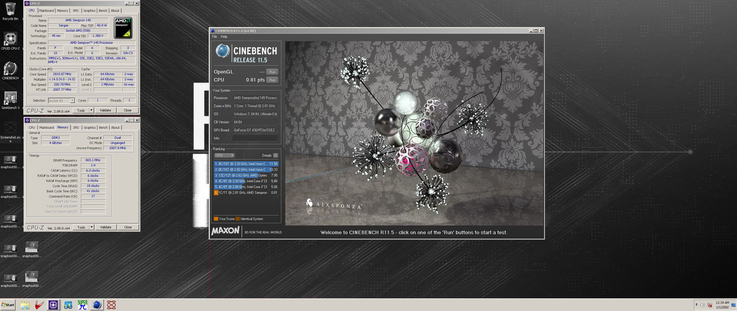
Task: Open Windows Explorer from the taskbar
Action: (25, 305)
